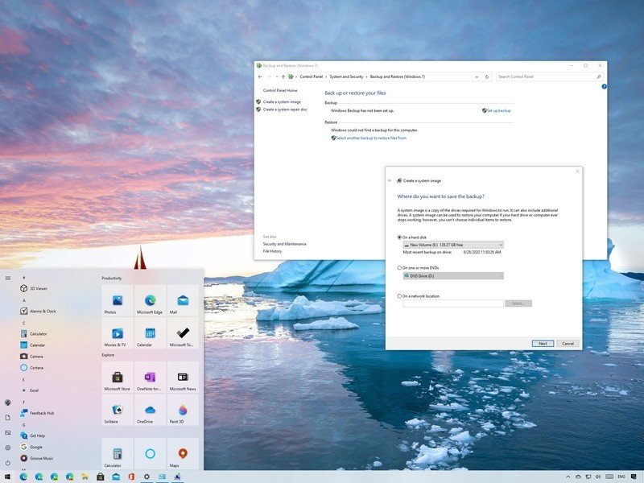The image size is (644, 483).
Task: Select the "On a network location" radio button
Action: click(x=400, y=296)
